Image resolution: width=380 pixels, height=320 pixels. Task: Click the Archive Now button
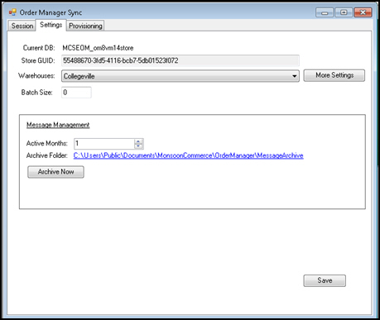tap(55, 172)
